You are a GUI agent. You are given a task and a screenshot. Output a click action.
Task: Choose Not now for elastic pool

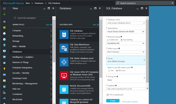(x=117, y=71)
